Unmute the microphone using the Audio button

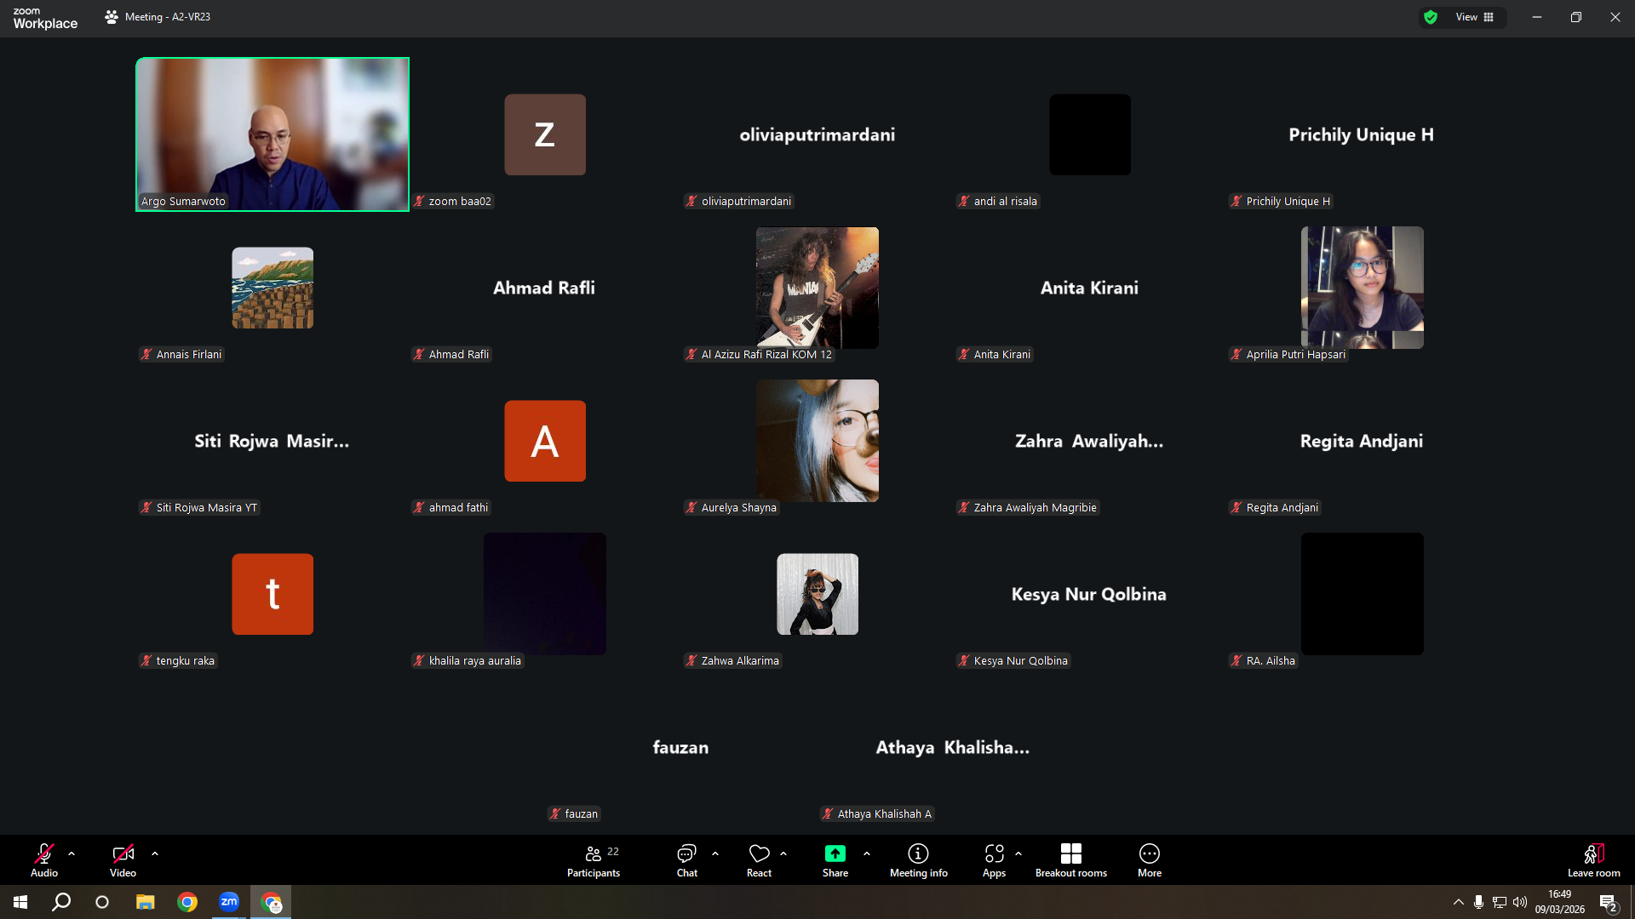(44, 860)
